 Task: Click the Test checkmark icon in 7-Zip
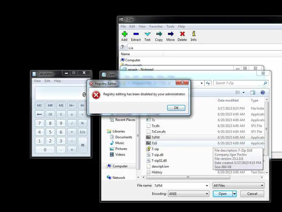tap(148, 34)
